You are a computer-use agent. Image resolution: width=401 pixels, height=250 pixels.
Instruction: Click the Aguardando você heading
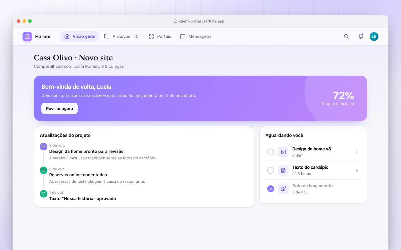[284, 135]
